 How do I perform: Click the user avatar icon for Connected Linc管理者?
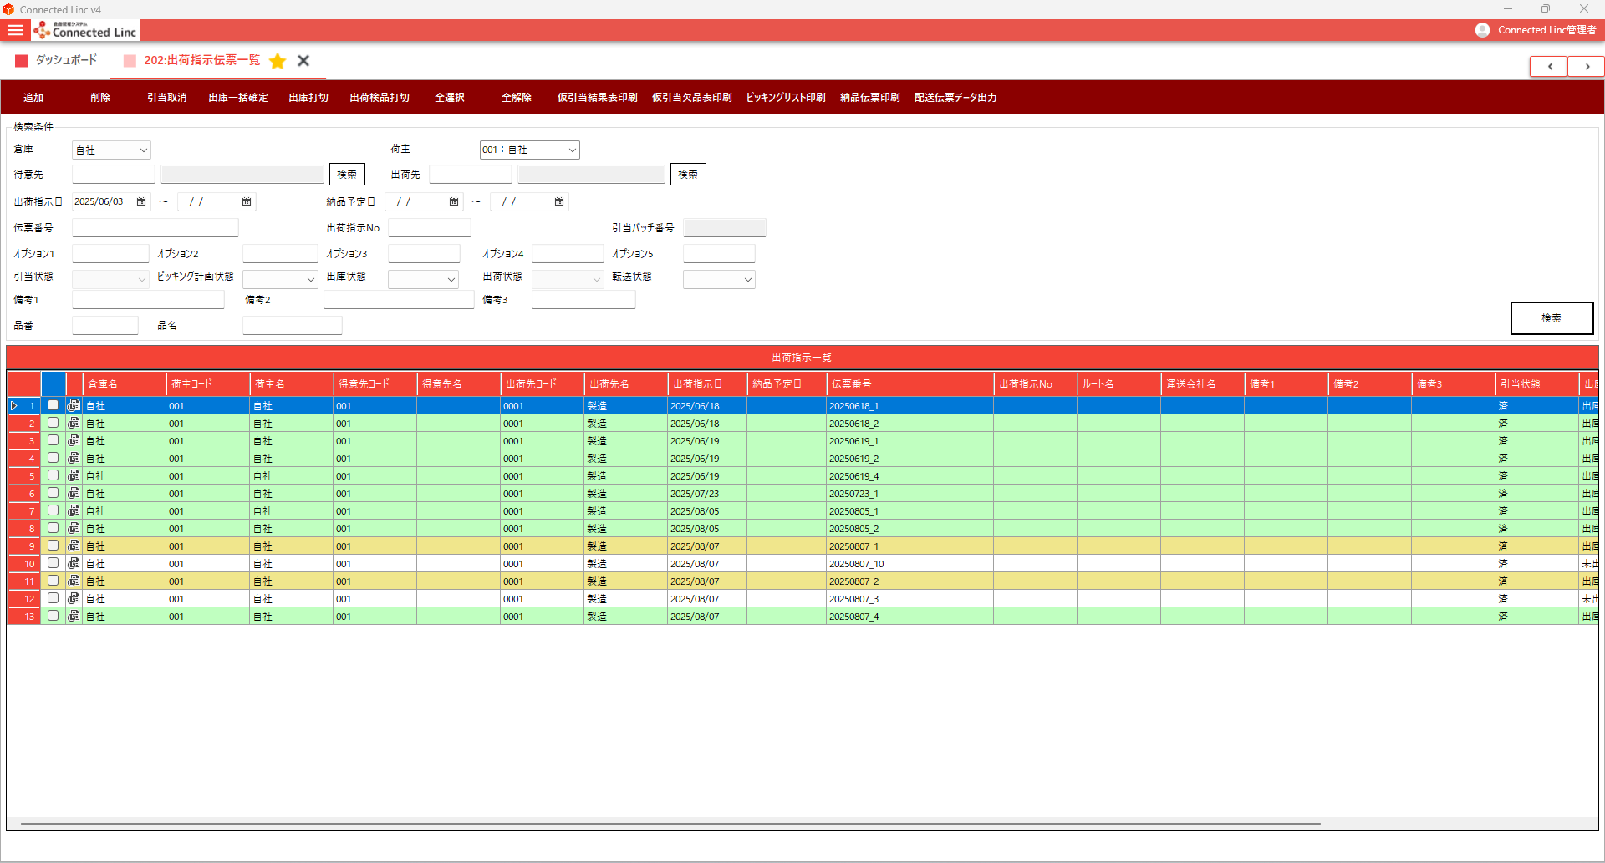1482,30
